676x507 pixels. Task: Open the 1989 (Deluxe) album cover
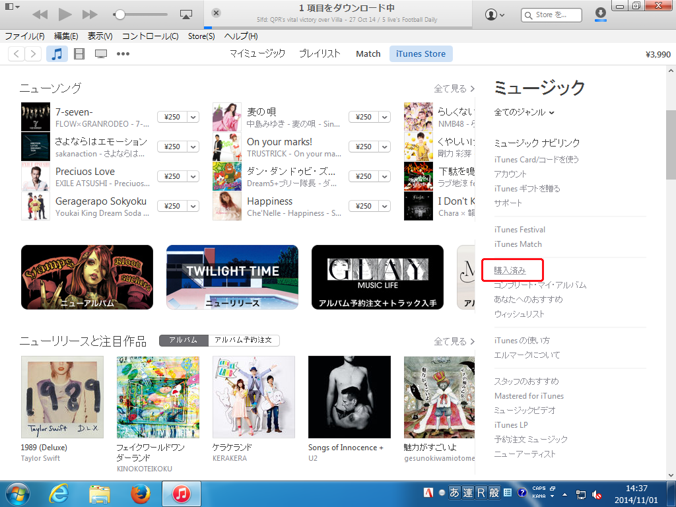[x=62, y=397]
